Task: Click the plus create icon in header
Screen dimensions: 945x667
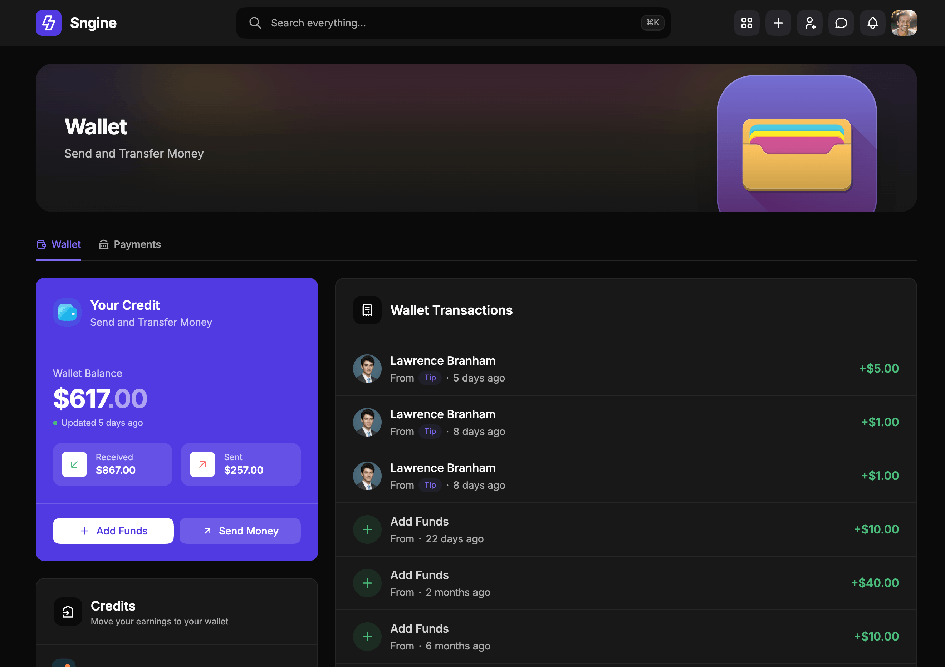Action: [x=778, y=23]
